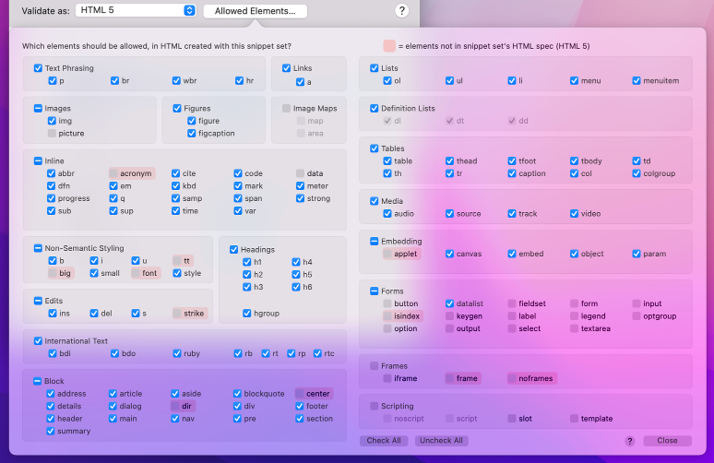Screen dimensions: 714x463
Task: Enable the highlighted dir checkbox
Action: (175, 406)
